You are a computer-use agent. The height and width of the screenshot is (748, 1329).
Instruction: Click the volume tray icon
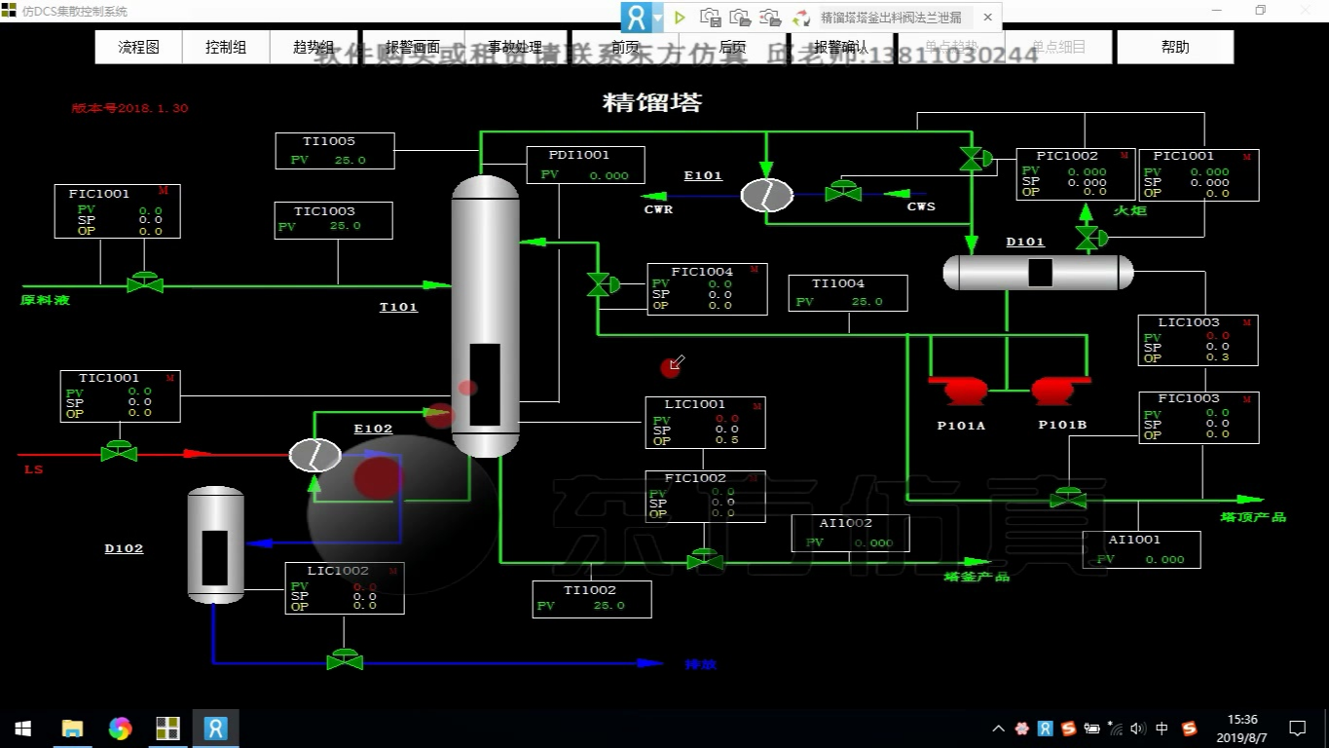[1138, 729]
